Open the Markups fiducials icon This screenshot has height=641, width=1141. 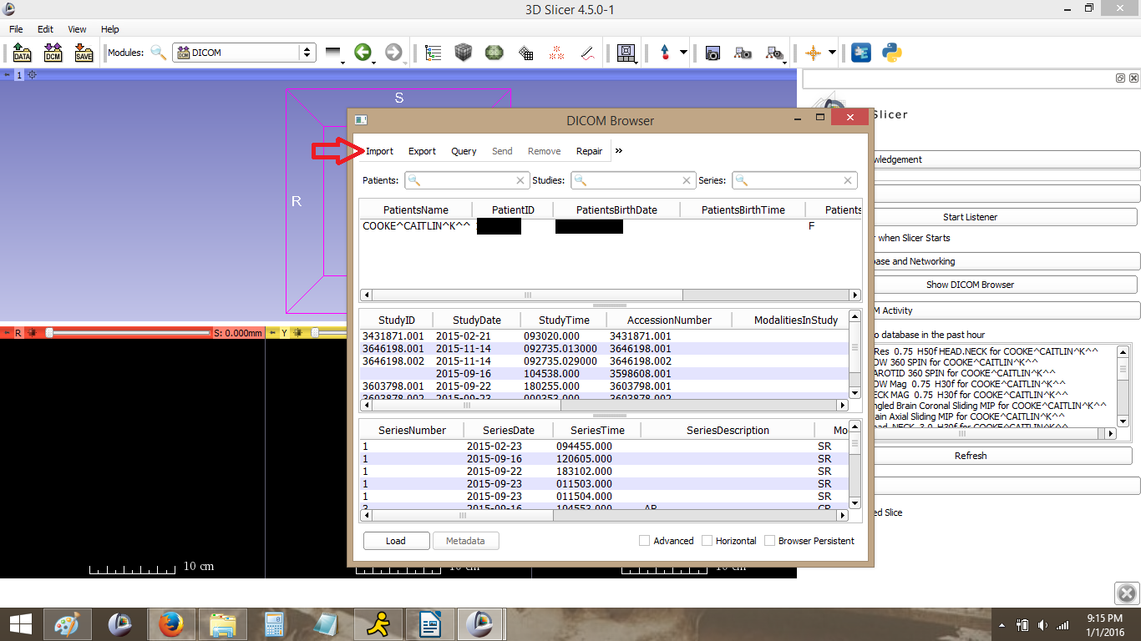556,53
